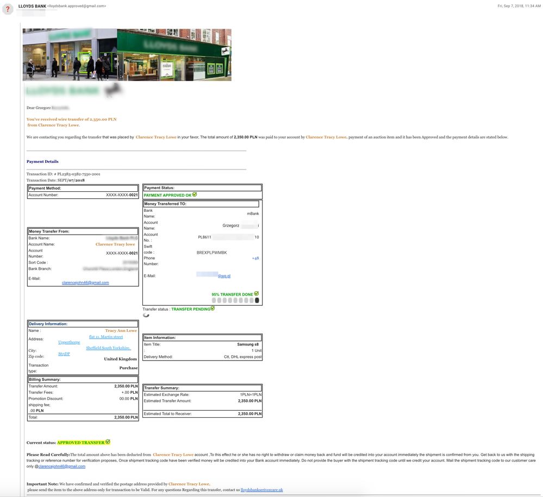Click the loading spinner under Transfer status
543x497 pixels.
[146, 315]
